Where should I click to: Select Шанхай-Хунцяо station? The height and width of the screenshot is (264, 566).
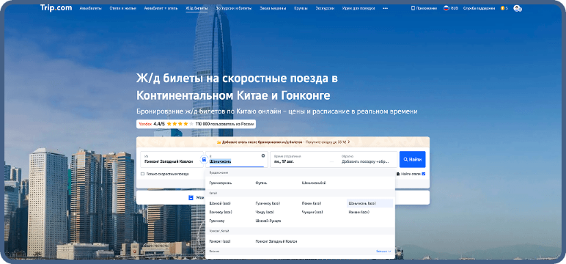coord(268,221)
